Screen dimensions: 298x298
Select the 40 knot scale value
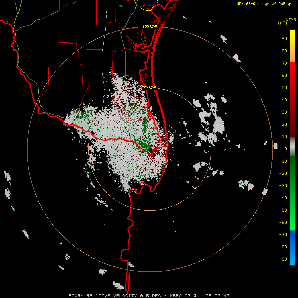click(x=284, y=100)
